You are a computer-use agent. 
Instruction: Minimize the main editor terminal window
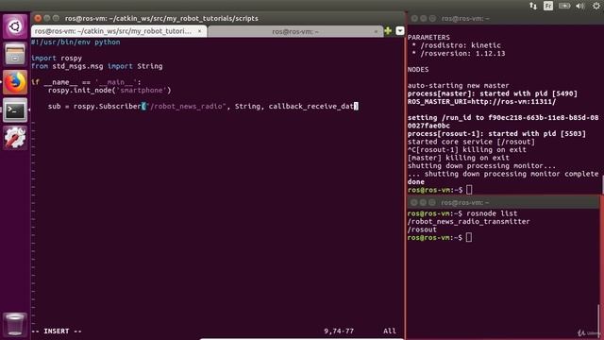pos(46,18)
